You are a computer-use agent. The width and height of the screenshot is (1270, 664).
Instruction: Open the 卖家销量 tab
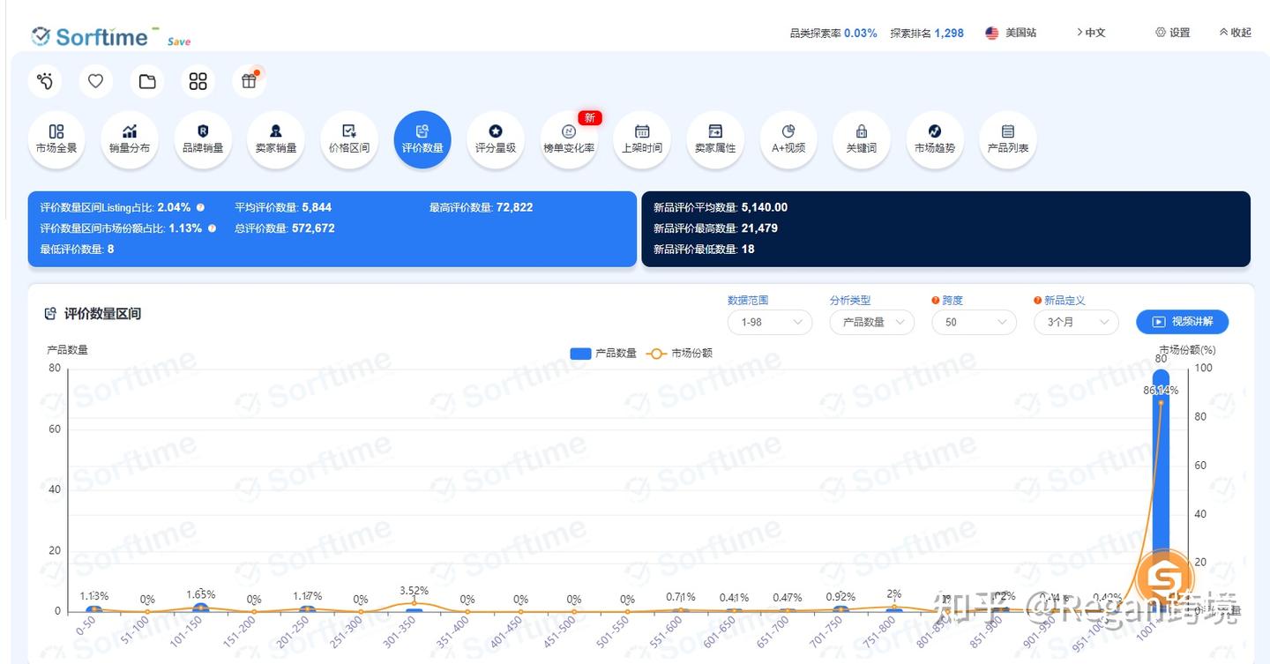tap(276, 139)
